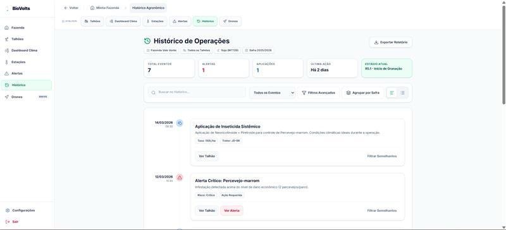Click the Trator JD-08 tag
This screenshot has width=506, height=230.
click(x=231, y=141)
